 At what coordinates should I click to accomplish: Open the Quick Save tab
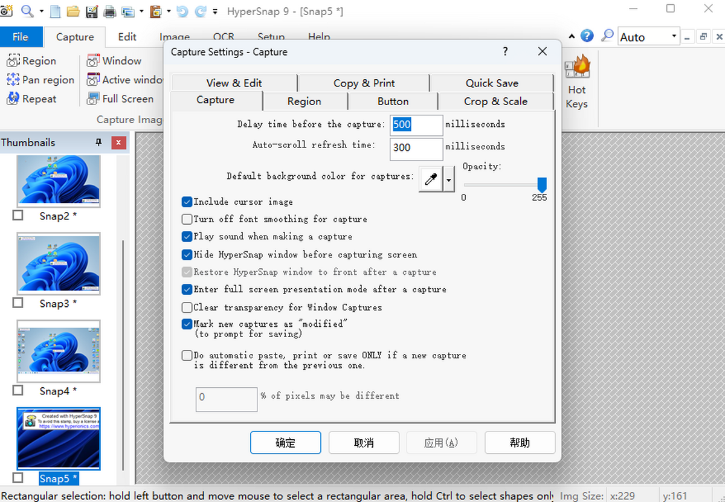coord(491,83)
